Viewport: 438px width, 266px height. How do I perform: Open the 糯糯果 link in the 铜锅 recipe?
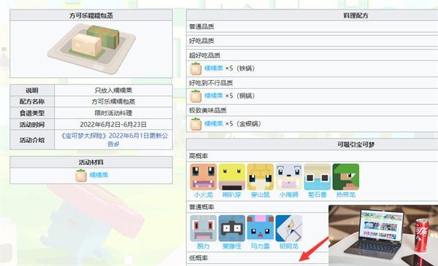coord(214,96)
